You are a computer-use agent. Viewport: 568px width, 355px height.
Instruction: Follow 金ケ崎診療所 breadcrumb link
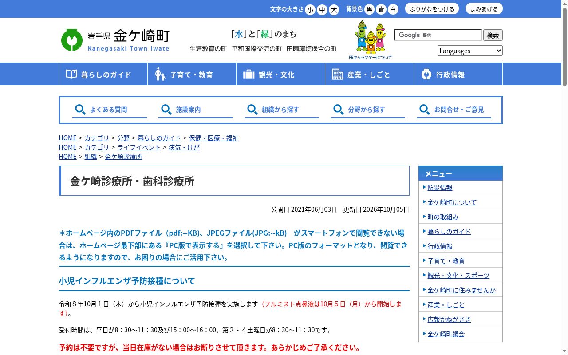[123, 157]
